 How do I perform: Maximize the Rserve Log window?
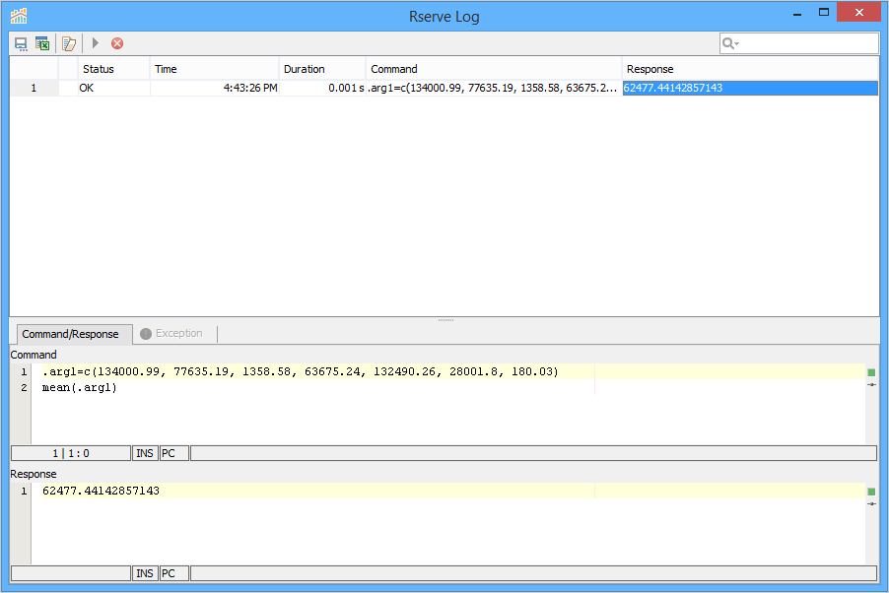[x=824, y=12]
